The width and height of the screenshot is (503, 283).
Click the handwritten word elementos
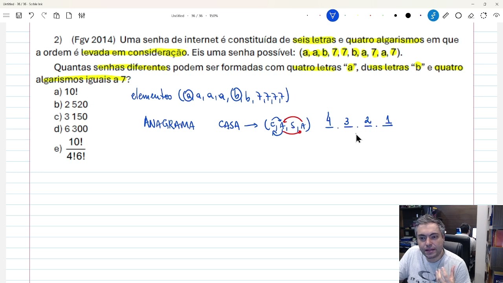[x=151, y=96]
